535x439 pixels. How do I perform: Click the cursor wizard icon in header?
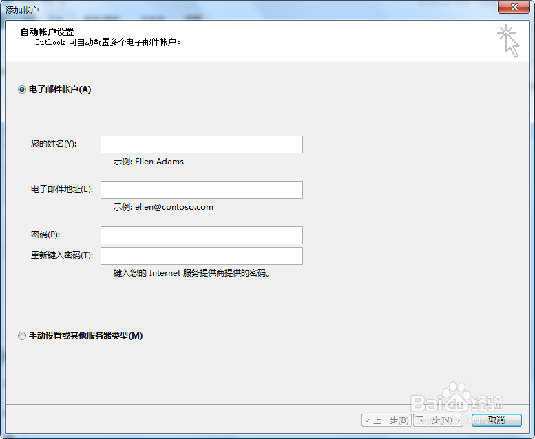point(508,41)
